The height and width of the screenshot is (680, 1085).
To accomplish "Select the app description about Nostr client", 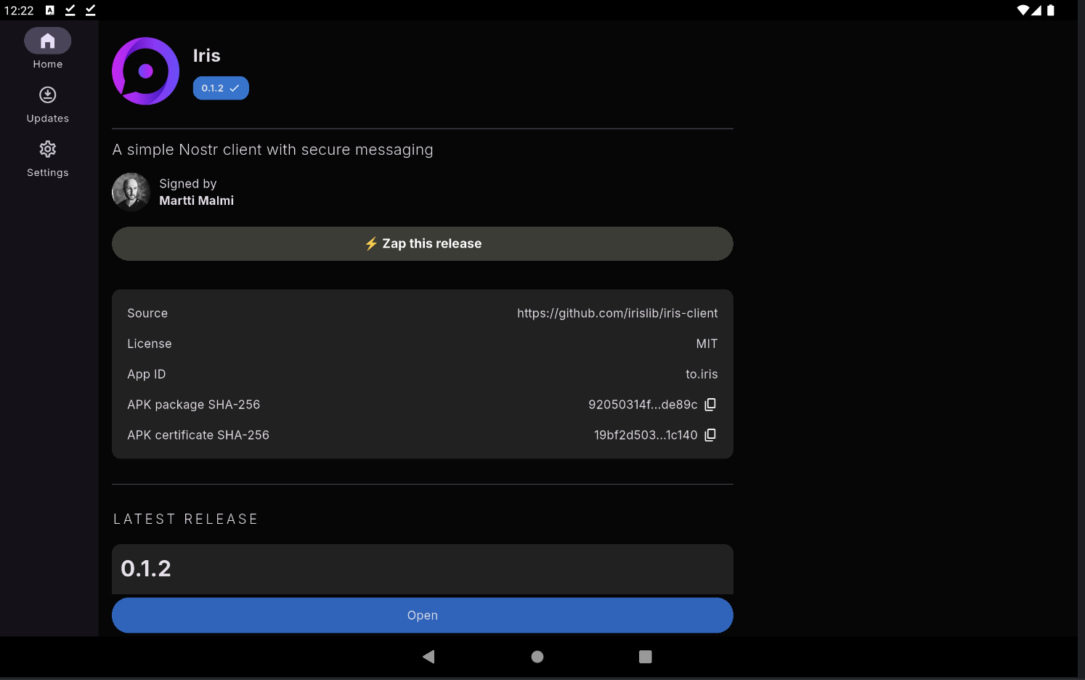I will [273, 150].
